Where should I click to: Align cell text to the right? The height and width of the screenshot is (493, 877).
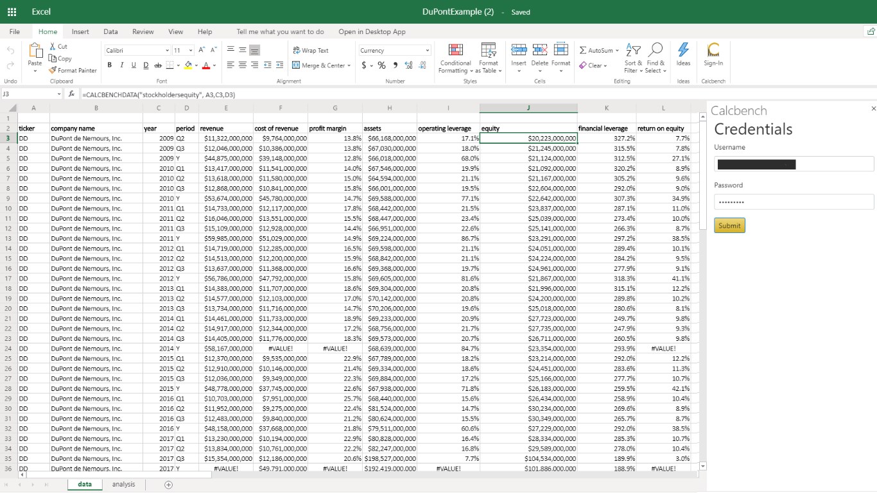pos(255,65)
